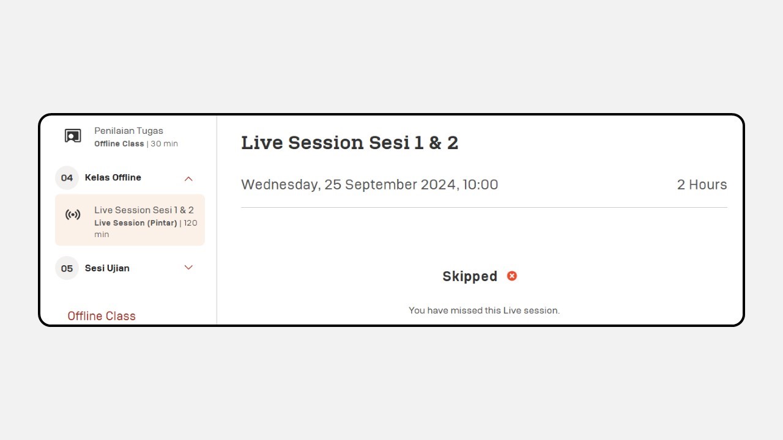Collapse the Kelas Offline section chevron
This screenshot has height=440, width=783.
[x=188, y=178]
